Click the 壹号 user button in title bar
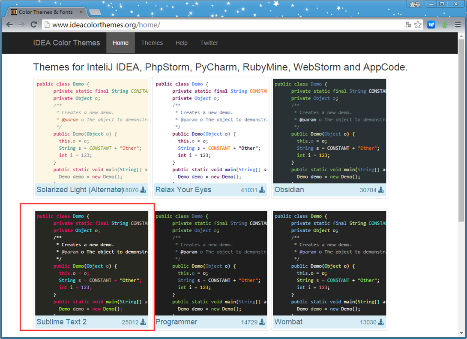Viewport: 467px width, 339px height. click(415, 4)
